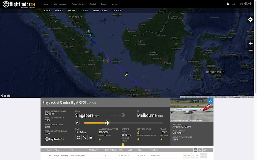This screenshot has width=257, height=160.
Task: Start playback with the play button
Action: tap(77, 123)
